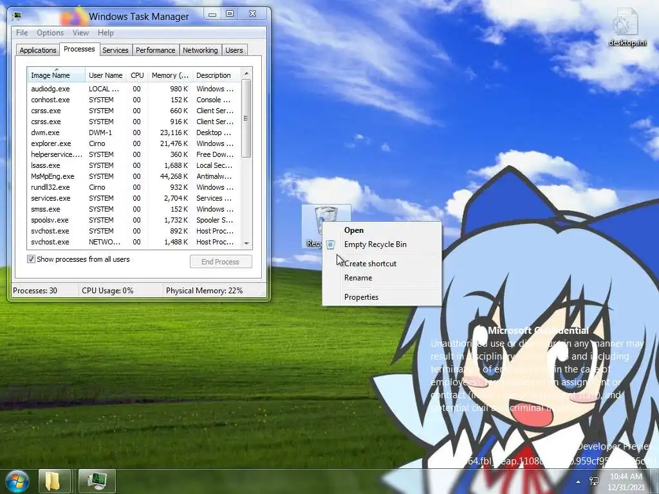Select the Processes tab
Screen dimensions: 659x494
point(79,49)
